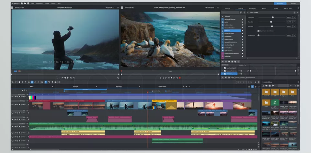Redo the last undone edit
Image resolution: width=311 pixels, height=153 pixels.
(x=16, y=82)
